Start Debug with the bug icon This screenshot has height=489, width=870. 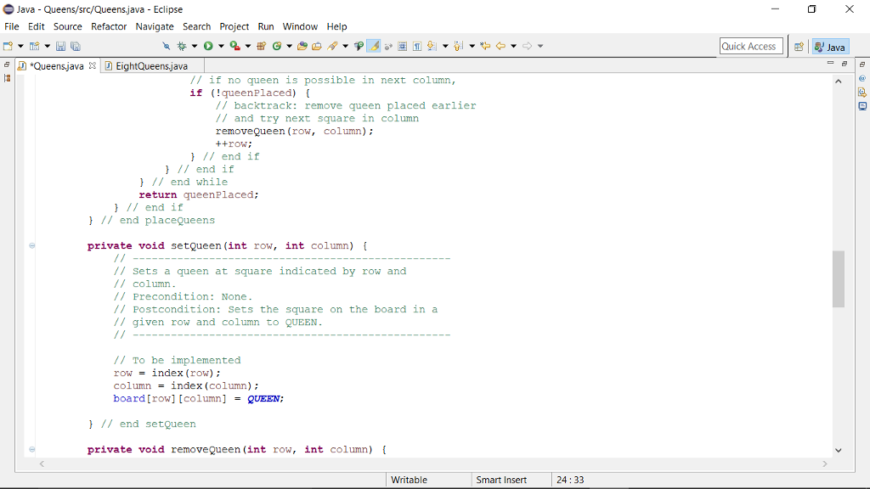pyautogui.click(x=182, y=46)
